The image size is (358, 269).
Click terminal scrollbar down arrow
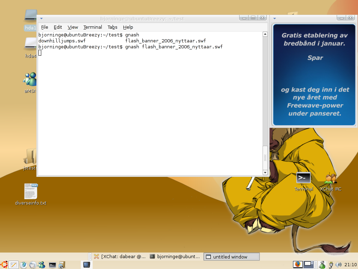[x=265, y=172]
